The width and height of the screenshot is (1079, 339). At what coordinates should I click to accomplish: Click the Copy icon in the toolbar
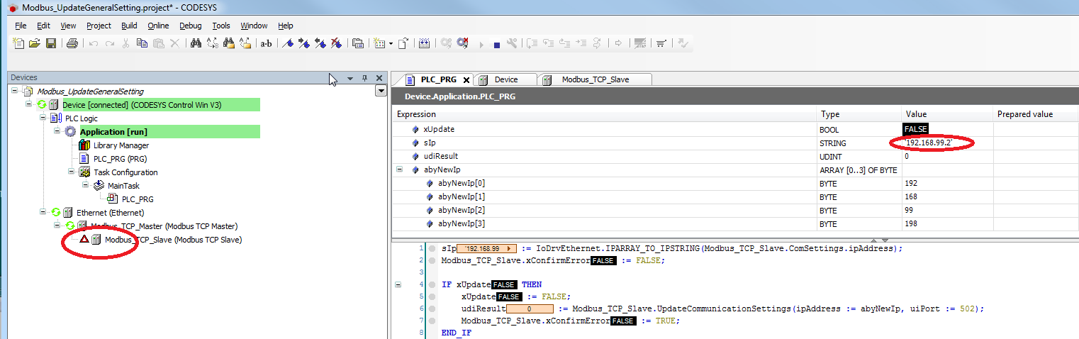142,43
